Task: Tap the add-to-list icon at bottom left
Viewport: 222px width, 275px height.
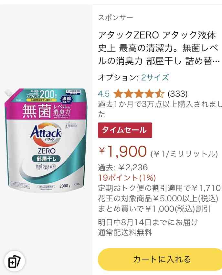Action: pos(15,261)
